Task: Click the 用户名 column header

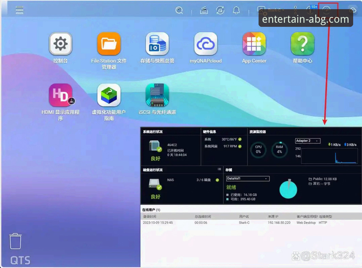Action: 244,217
